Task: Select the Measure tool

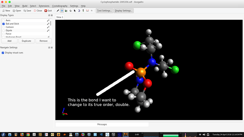Action: coord(87,11)
